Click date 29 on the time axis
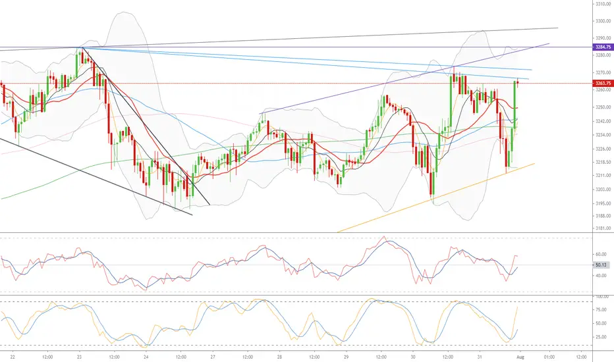614x362 pixels. pyautogui.click(x=346, y=357)
